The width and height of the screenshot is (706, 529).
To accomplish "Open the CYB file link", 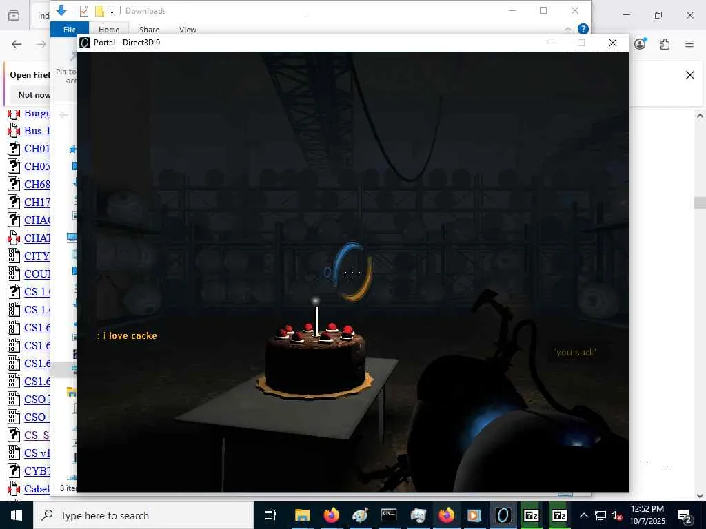I will [37, 470].
